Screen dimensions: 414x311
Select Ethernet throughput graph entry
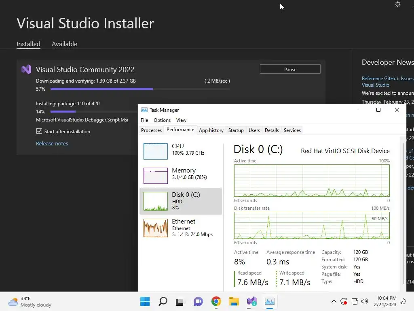(x=181, y=228)
